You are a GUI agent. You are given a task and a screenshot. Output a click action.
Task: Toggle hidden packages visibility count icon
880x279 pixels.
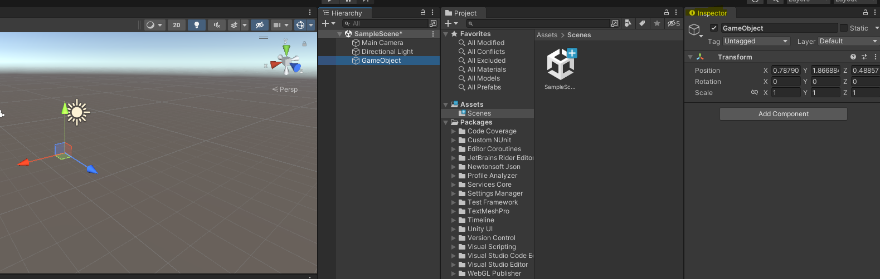pos(674,23)
